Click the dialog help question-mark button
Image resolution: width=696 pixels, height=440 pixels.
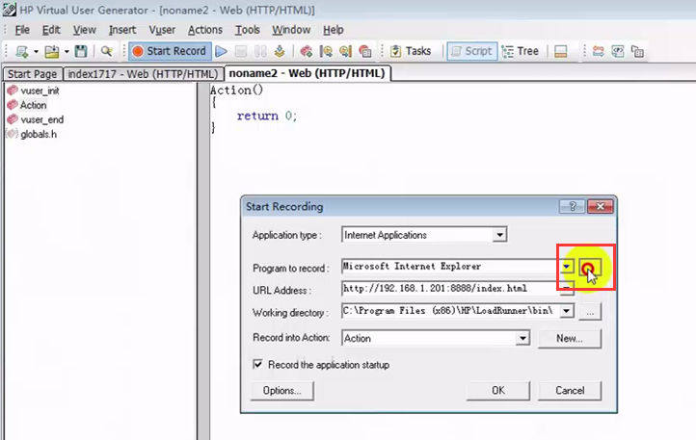[x=573, y=206]
